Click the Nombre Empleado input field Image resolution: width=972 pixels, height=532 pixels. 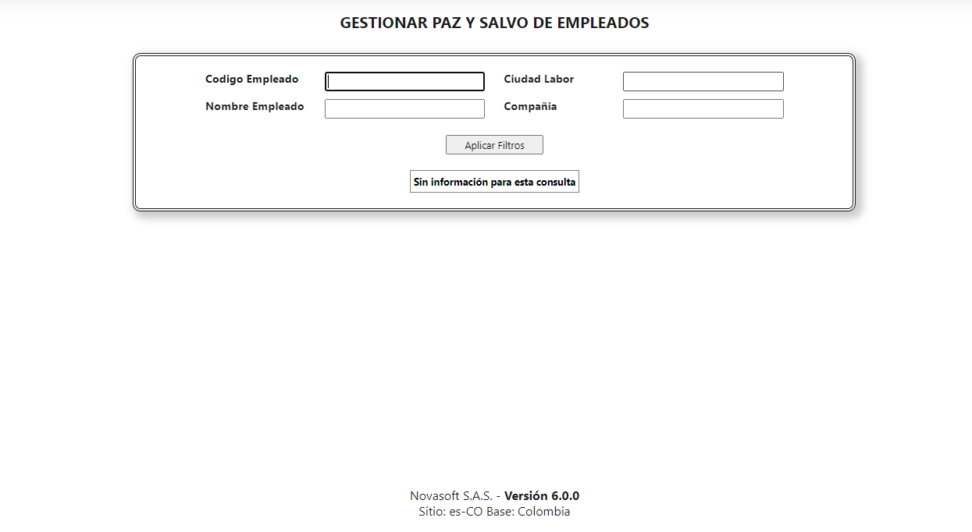[404, 108]
